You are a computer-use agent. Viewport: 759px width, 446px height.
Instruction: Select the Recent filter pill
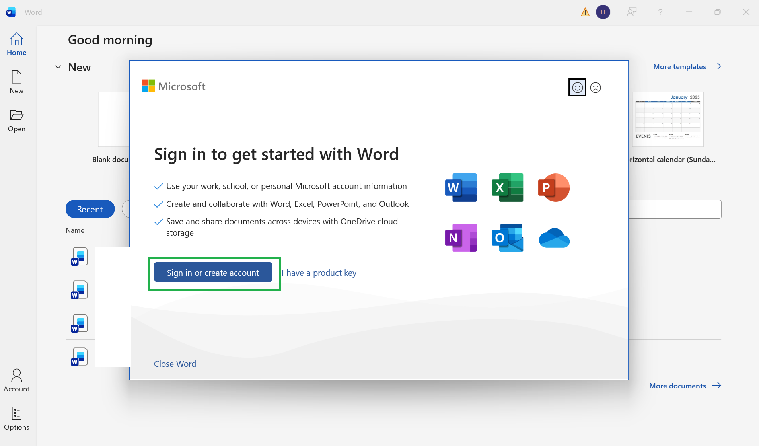click(90, 209)
